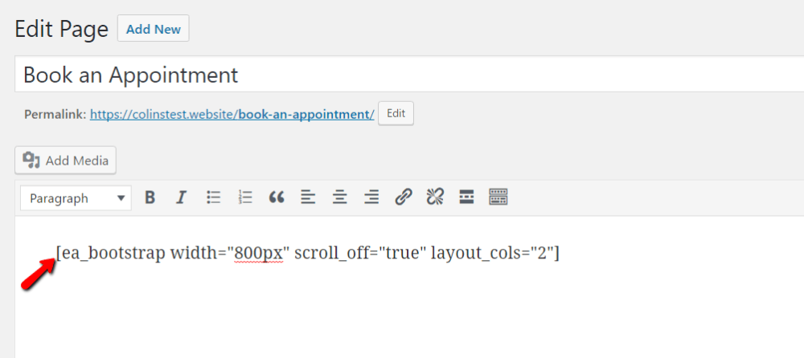Align text to the left
This screenshot has width=804, height=358.
click(308, 197)
